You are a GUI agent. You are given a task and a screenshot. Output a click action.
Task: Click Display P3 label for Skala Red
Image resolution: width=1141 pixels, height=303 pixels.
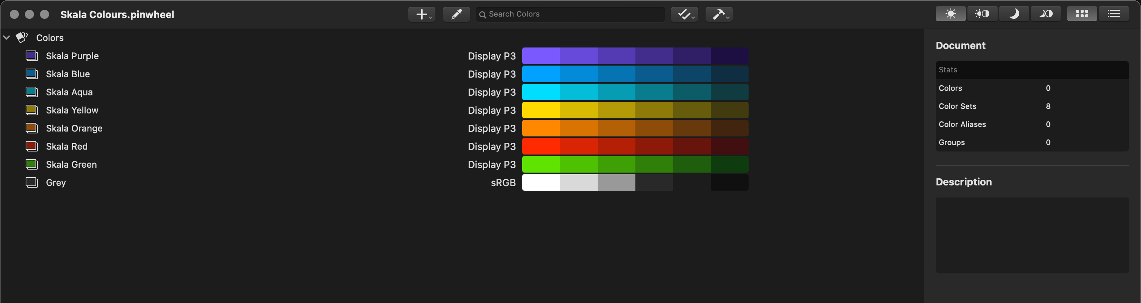point(492,147)
